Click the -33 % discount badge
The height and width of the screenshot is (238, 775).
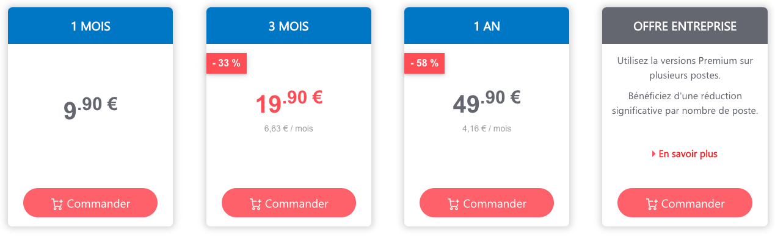pos(226,63)
